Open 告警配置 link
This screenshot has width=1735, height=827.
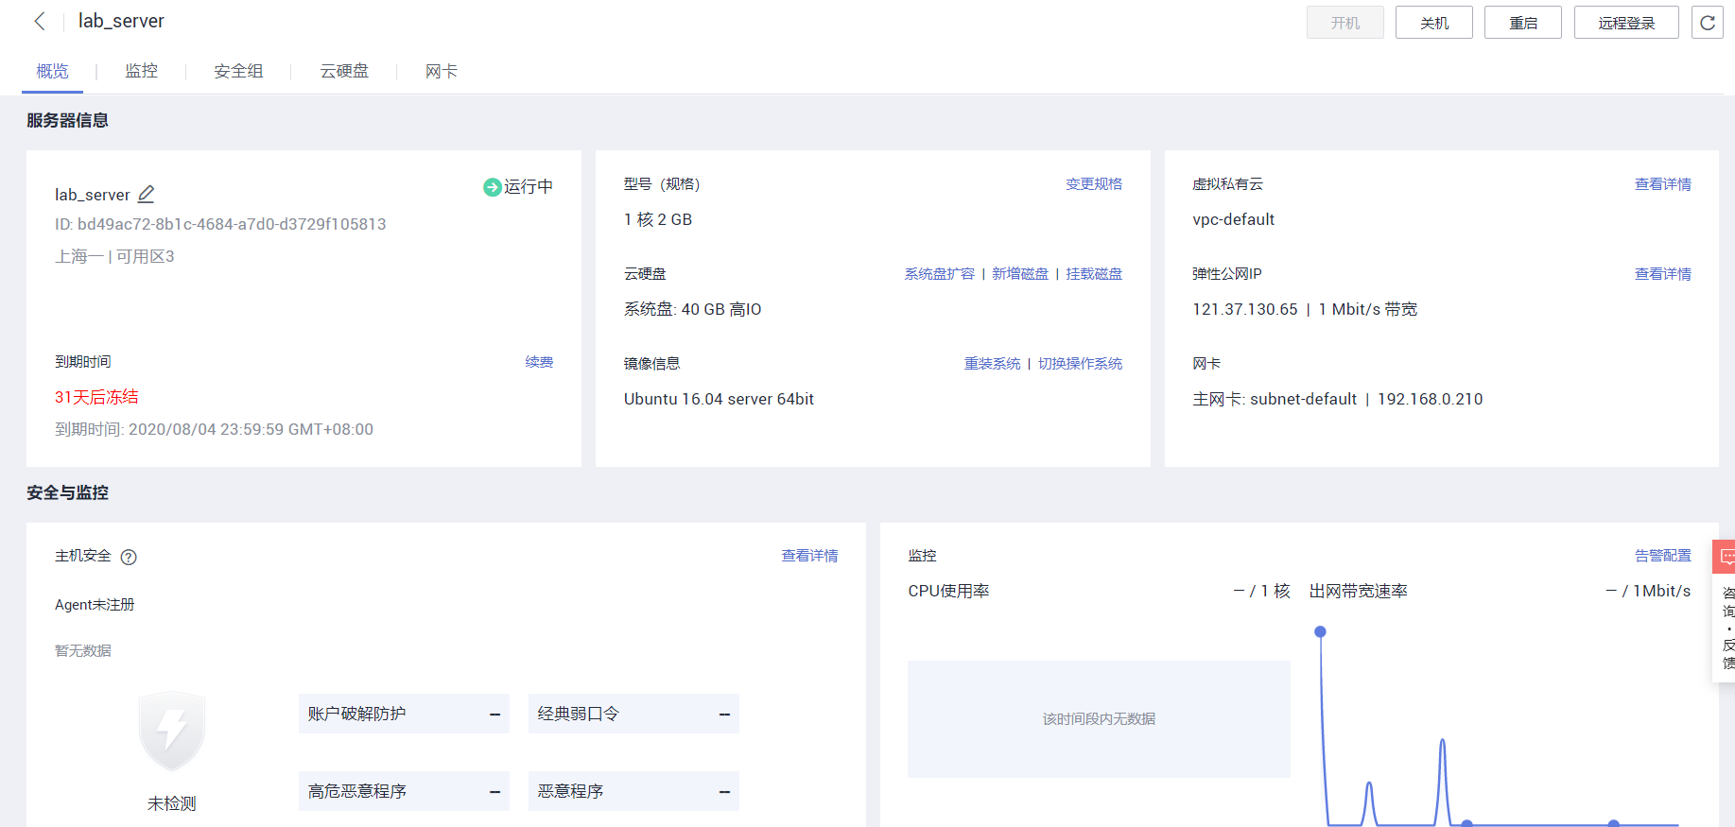pos(1662,556)
